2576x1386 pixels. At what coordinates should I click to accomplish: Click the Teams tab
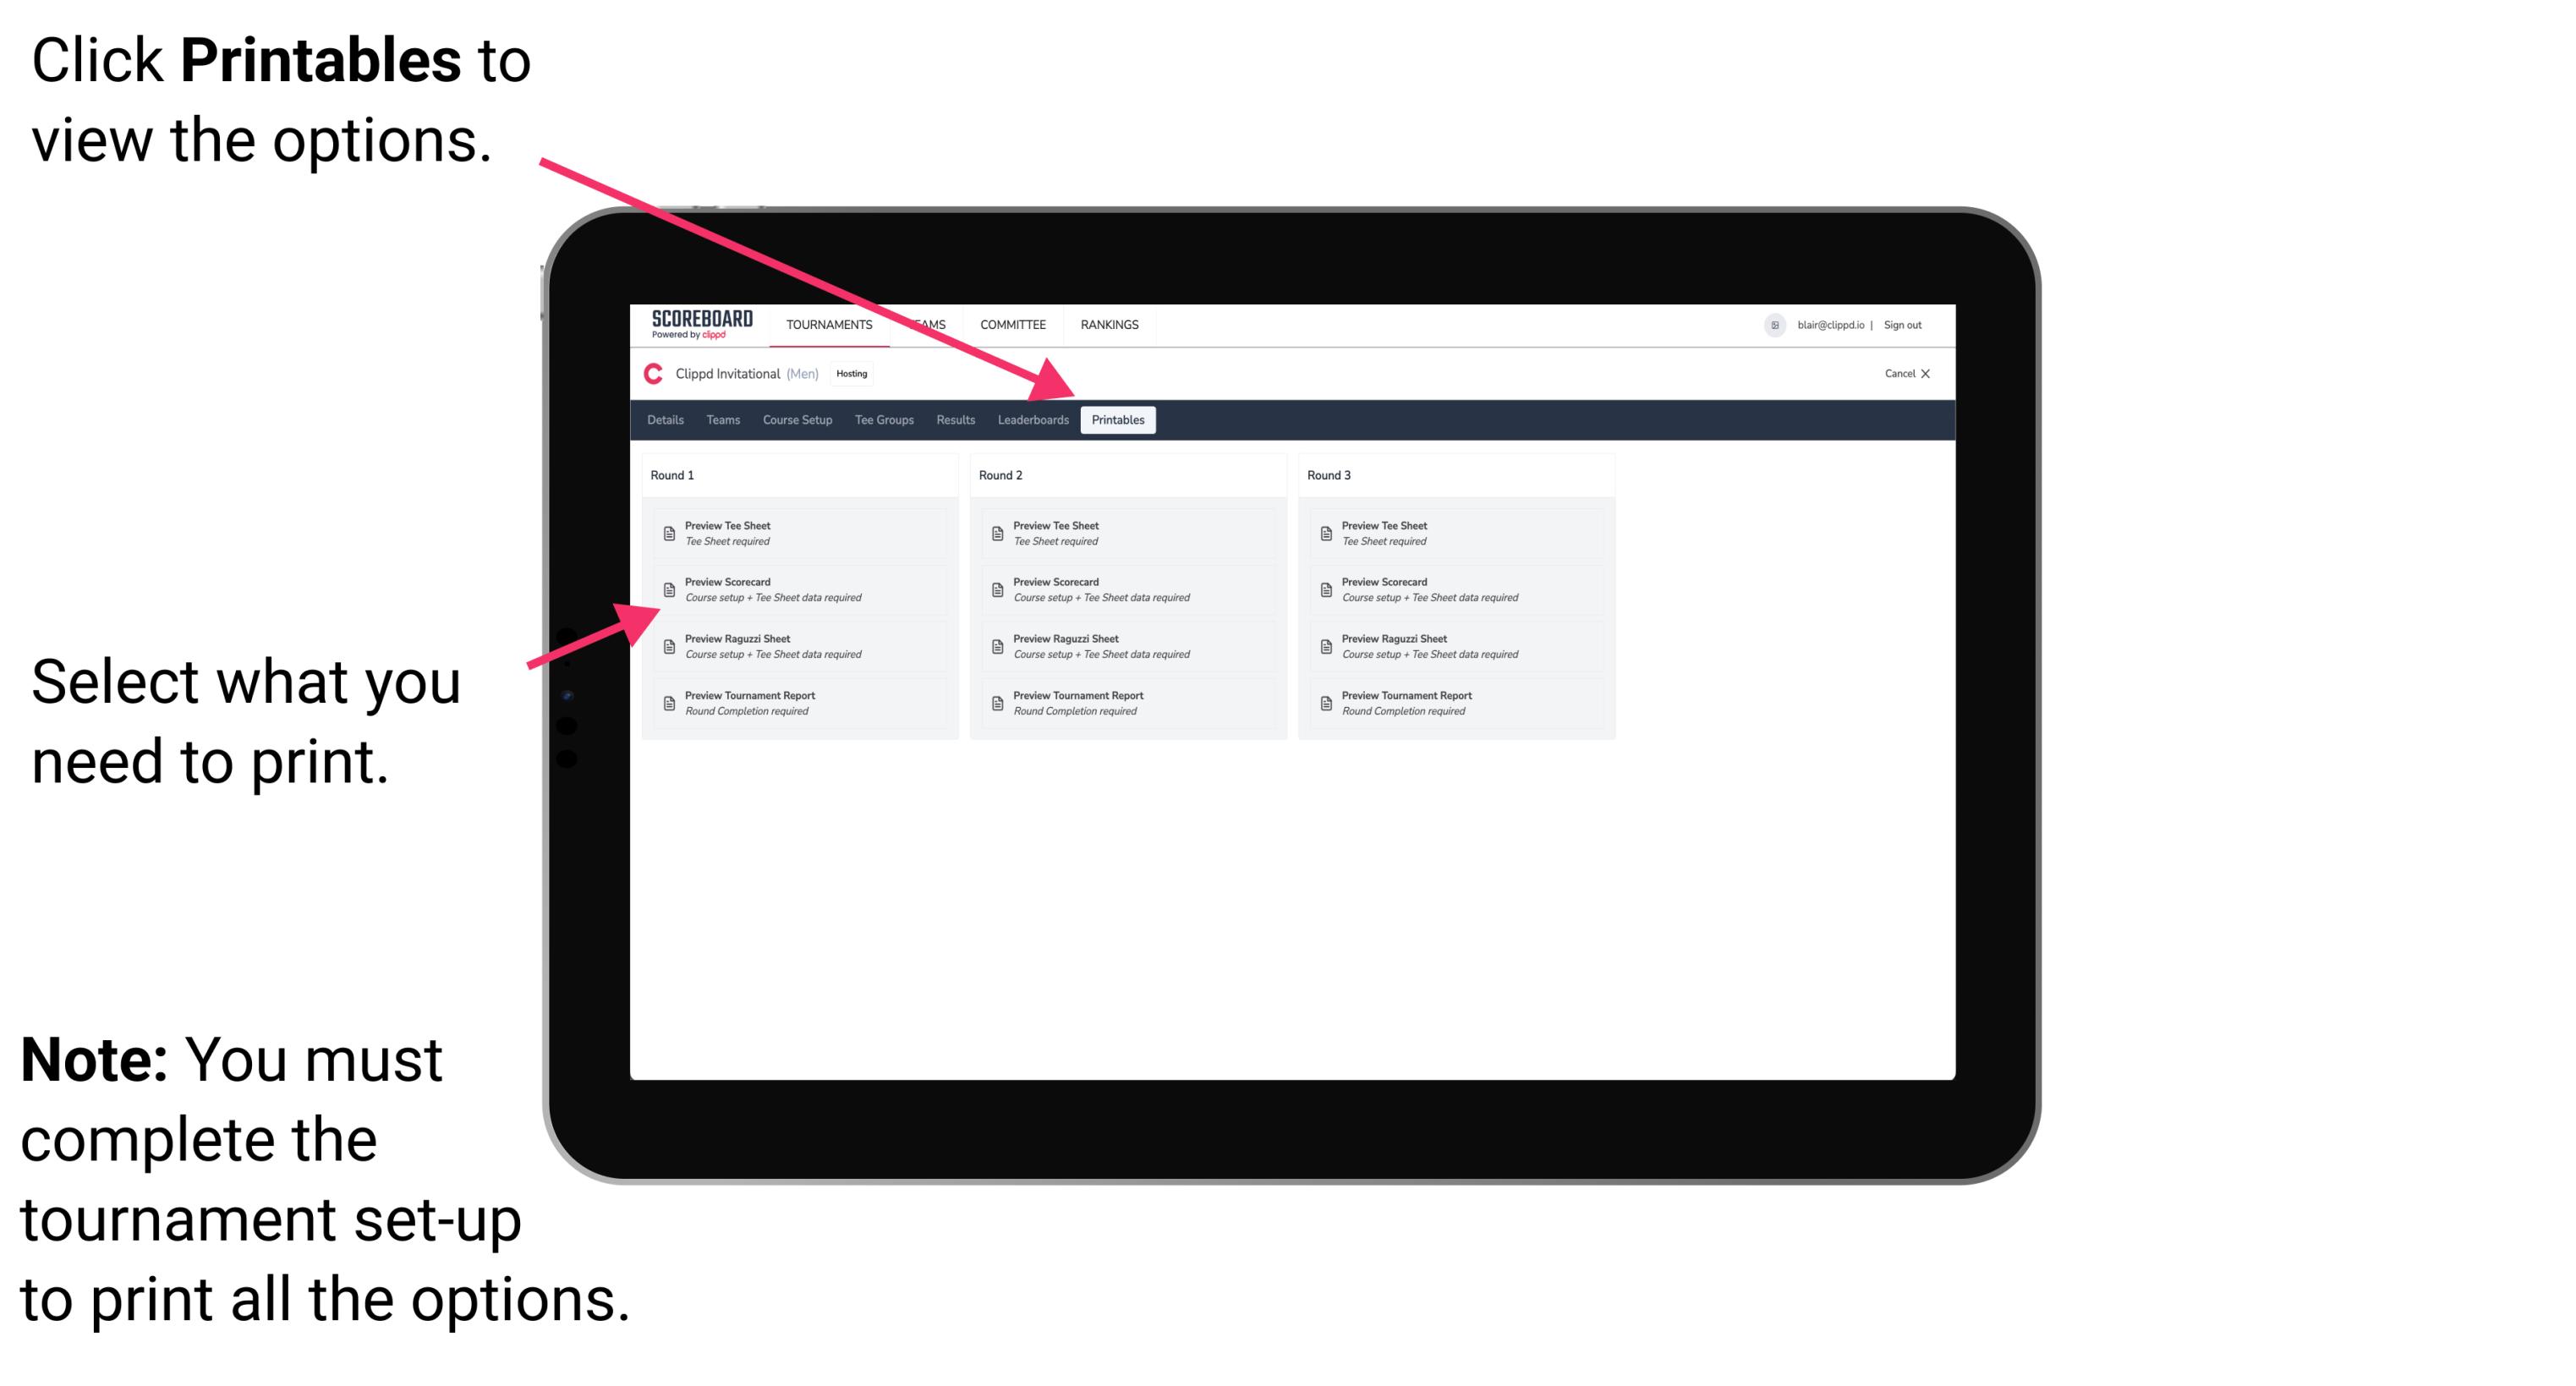(x=719, y=419)
